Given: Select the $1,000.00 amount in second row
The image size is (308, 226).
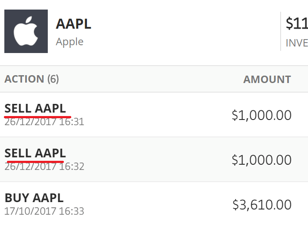Looking at the screenshot, I should [262, 160].
